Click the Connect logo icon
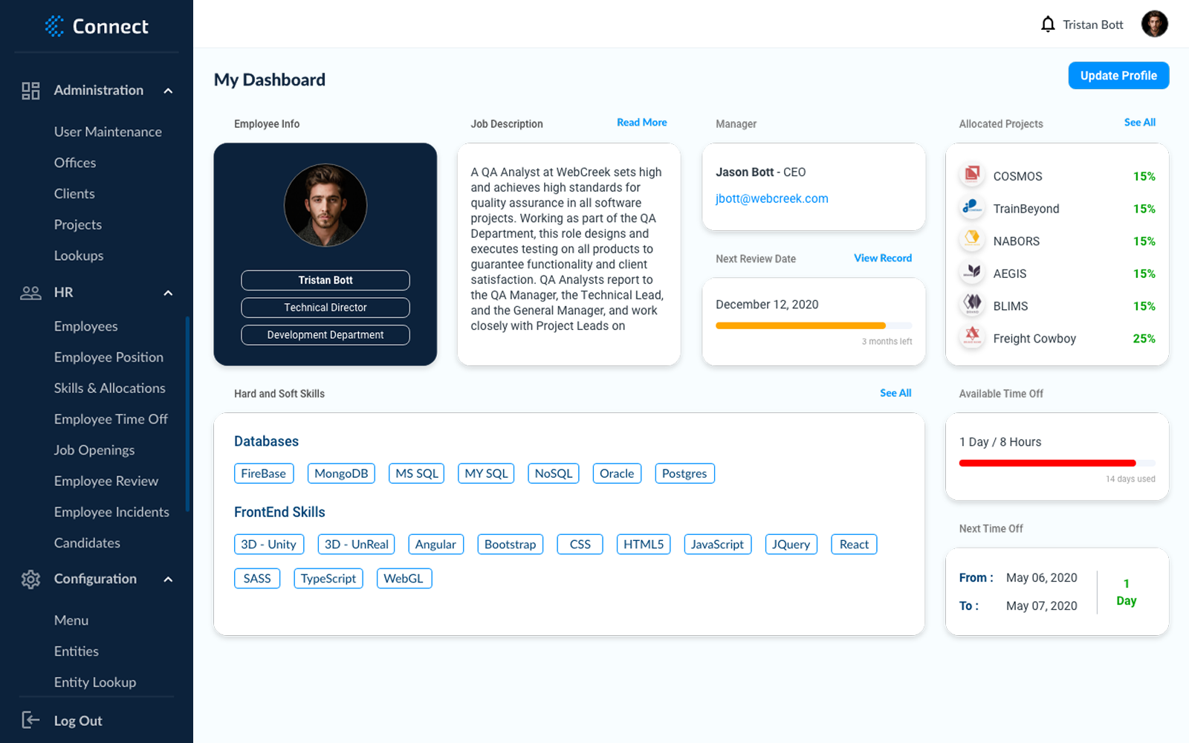1189x743 pixels. (x=54, y=25)
